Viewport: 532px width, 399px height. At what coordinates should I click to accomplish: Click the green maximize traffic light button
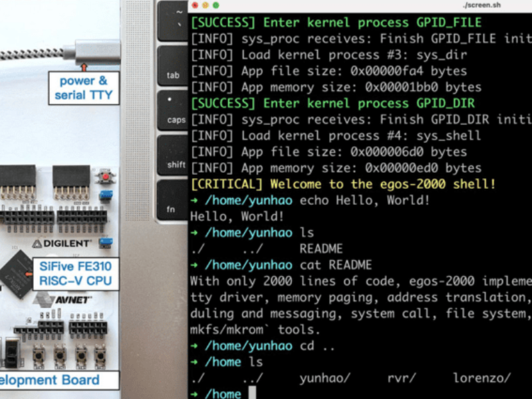215,5
